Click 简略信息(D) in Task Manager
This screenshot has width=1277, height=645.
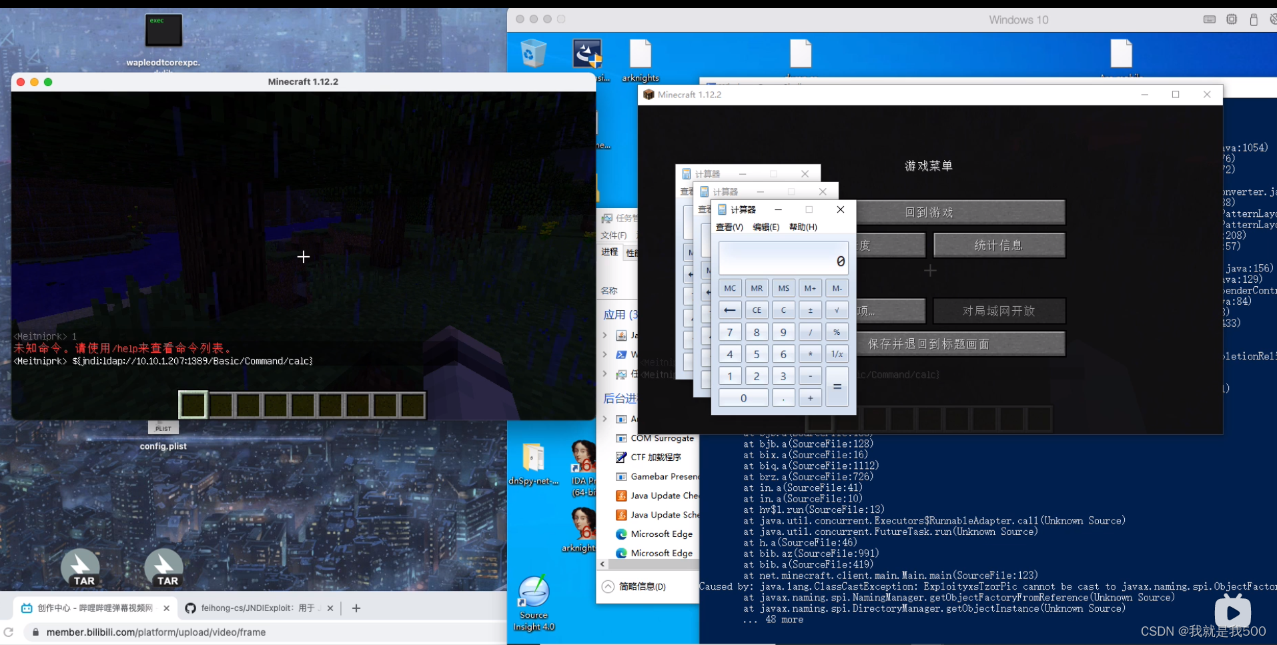click(642, 587)
